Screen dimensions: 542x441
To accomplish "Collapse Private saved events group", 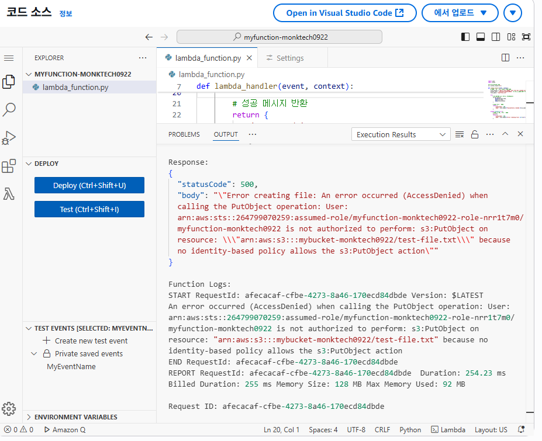I will pyautogui.click(x=34, y=353).
